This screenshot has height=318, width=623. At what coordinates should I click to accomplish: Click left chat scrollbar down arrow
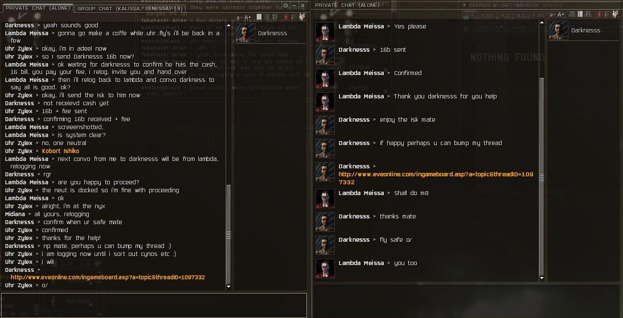point(228,286)
